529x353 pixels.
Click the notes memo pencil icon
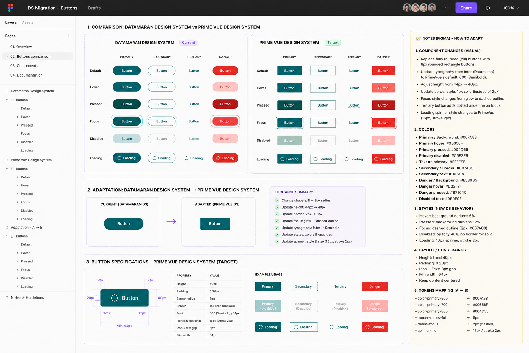coord(418,38)
